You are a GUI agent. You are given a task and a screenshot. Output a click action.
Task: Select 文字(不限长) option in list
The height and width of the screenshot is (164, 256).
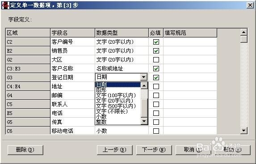pyautogui.click(x=112, y=111)
